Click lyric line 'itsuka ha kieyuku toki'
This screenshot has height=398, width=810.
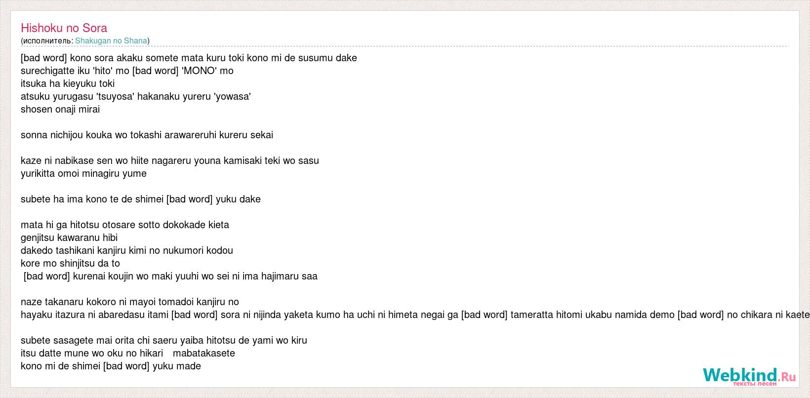tap(68, 83)
